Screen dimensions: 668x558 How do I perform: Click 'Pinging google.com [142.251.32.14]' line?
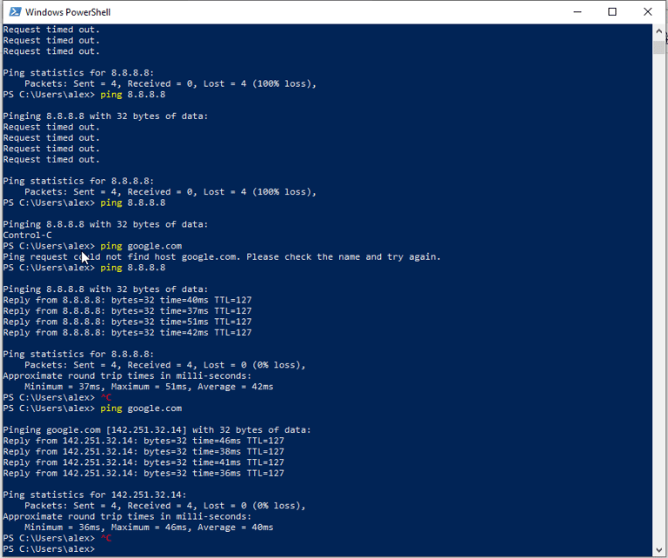[157, 430]
